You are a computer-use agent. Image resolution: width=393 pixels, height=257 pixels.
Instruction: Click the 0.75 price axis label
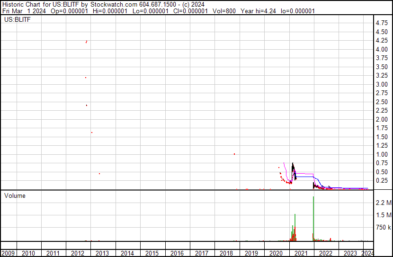click(x=382, y=163)
